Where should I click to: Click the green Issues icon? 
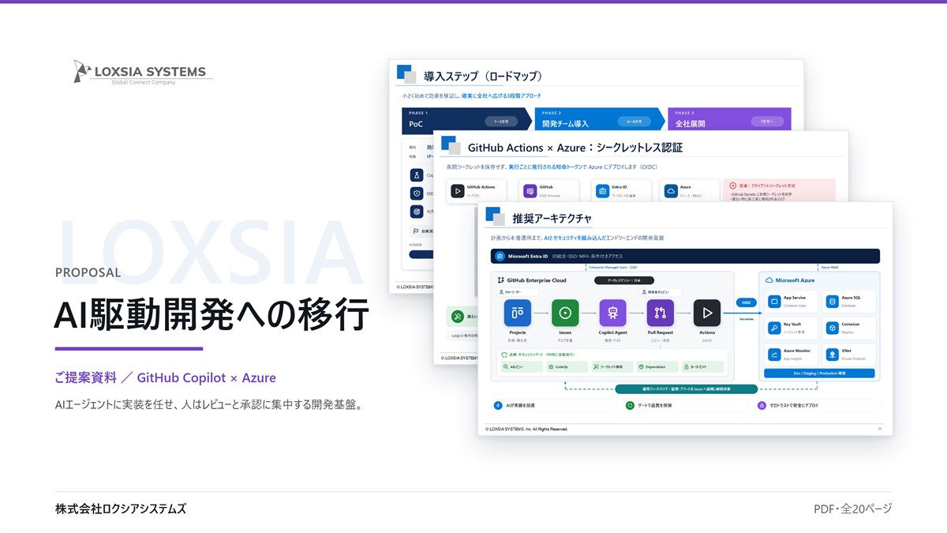[565, 313]
